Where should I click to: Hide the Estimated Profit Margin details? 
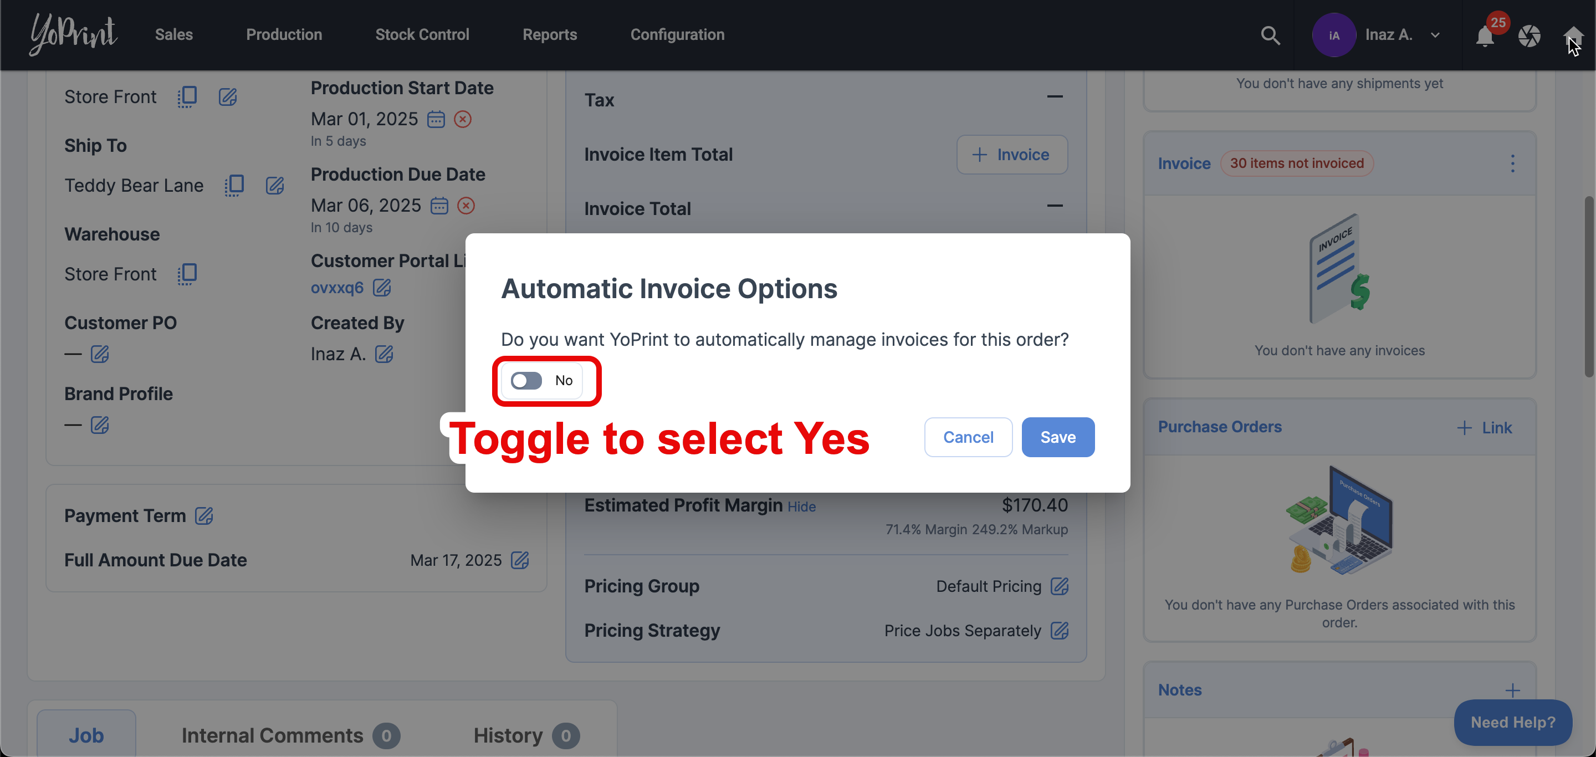point(801,507)
